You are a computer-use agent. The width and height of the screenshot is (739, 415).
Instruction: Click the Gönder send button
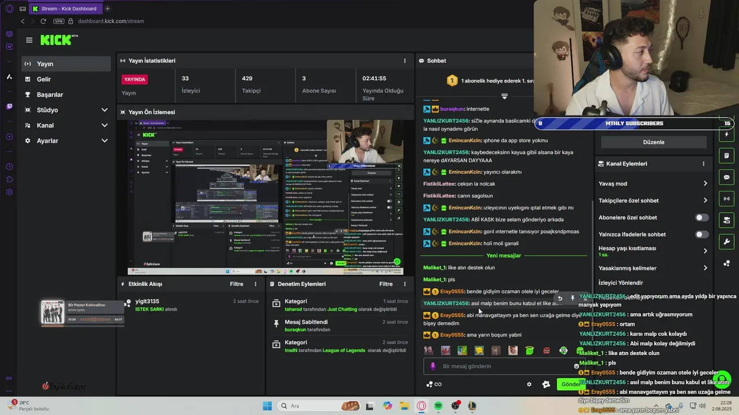click(x=571, y=384)
